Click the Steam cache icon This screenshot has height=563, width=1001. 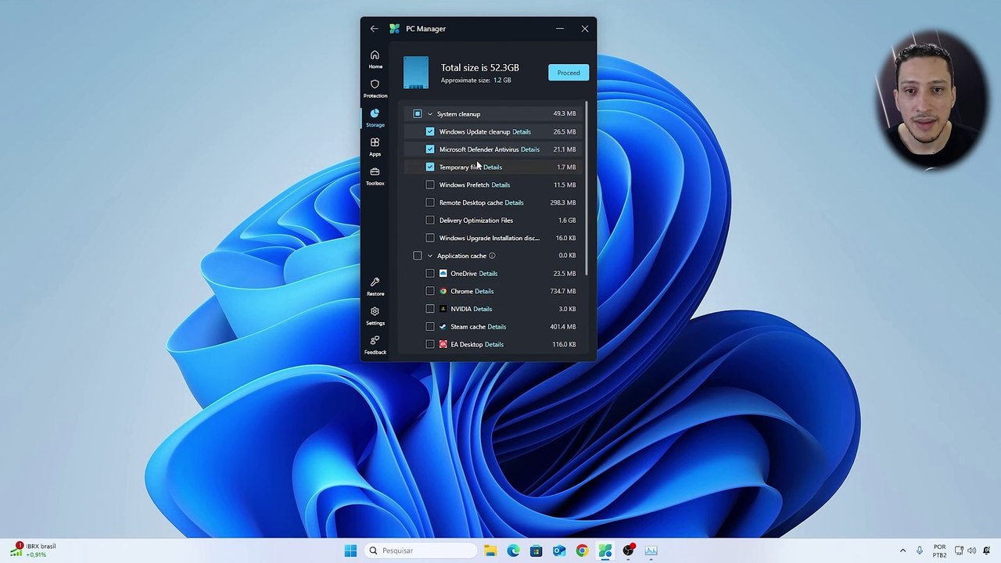point(443,327)
